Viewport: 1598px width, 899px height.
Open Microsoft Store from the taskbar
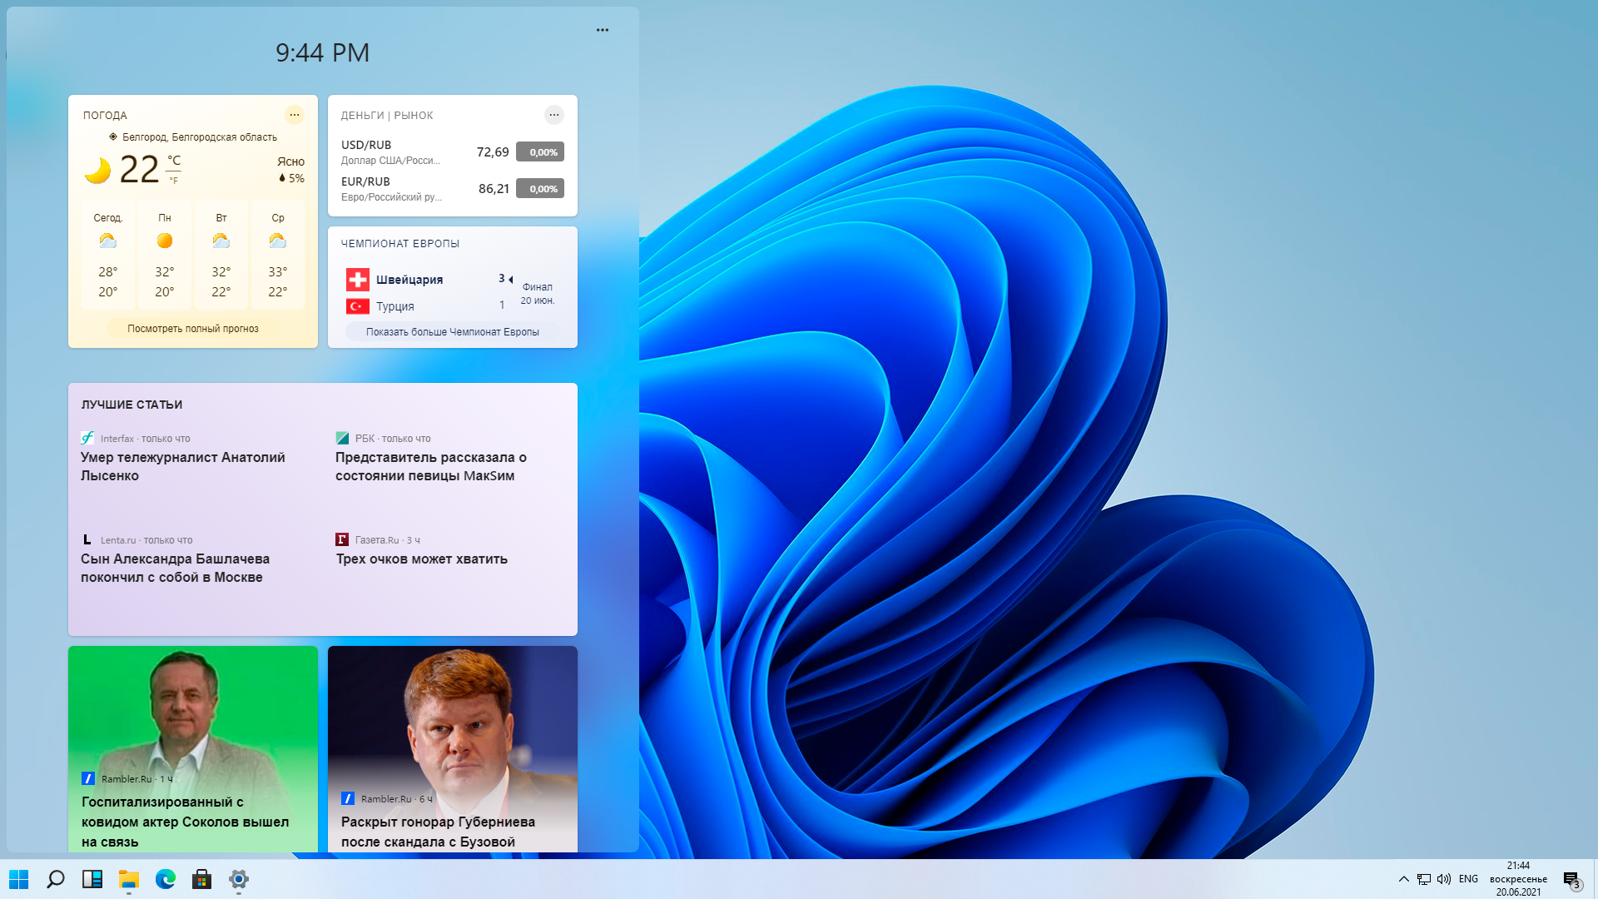(202, 879)
